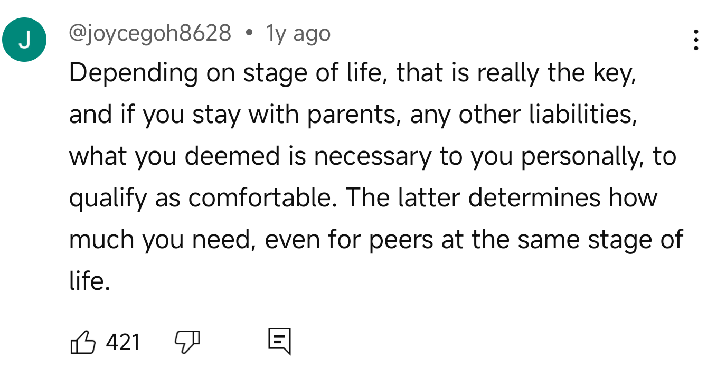Open the three-dot comment options menu

[x=696, y=40]
